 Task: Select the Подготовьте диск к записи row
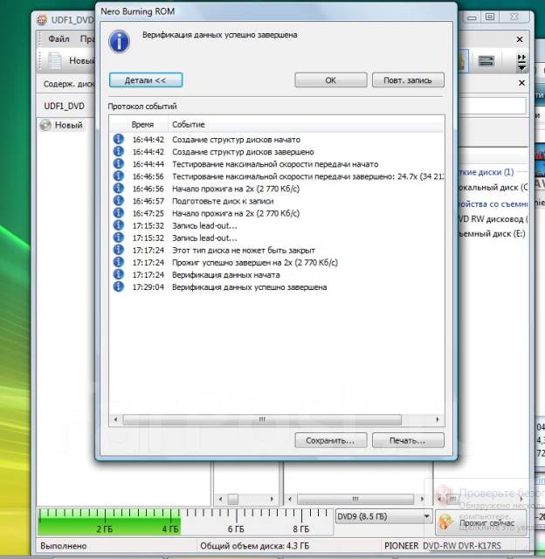point(277,201)
